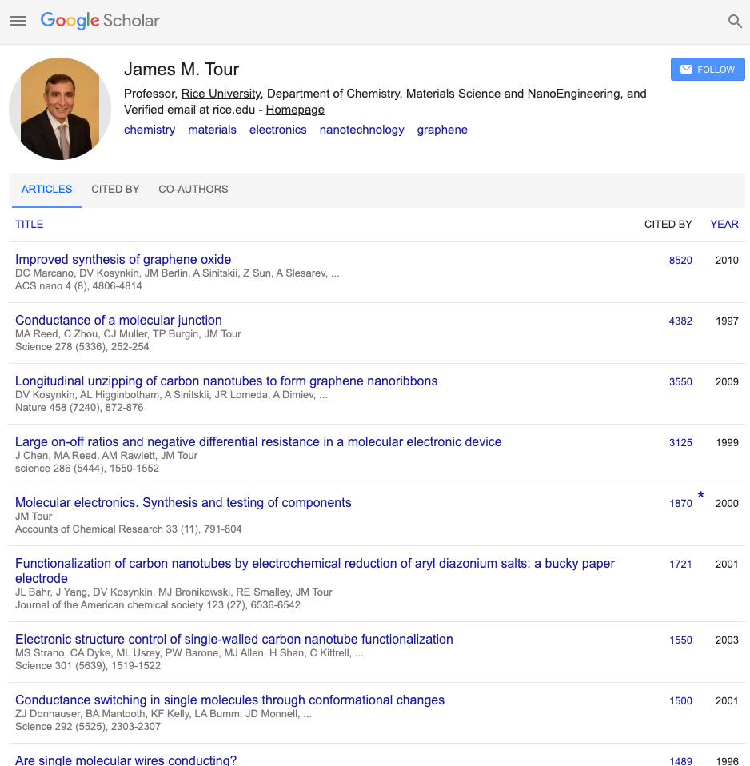Click the year 1997 value
750x766 pixels.
(727, 321)
